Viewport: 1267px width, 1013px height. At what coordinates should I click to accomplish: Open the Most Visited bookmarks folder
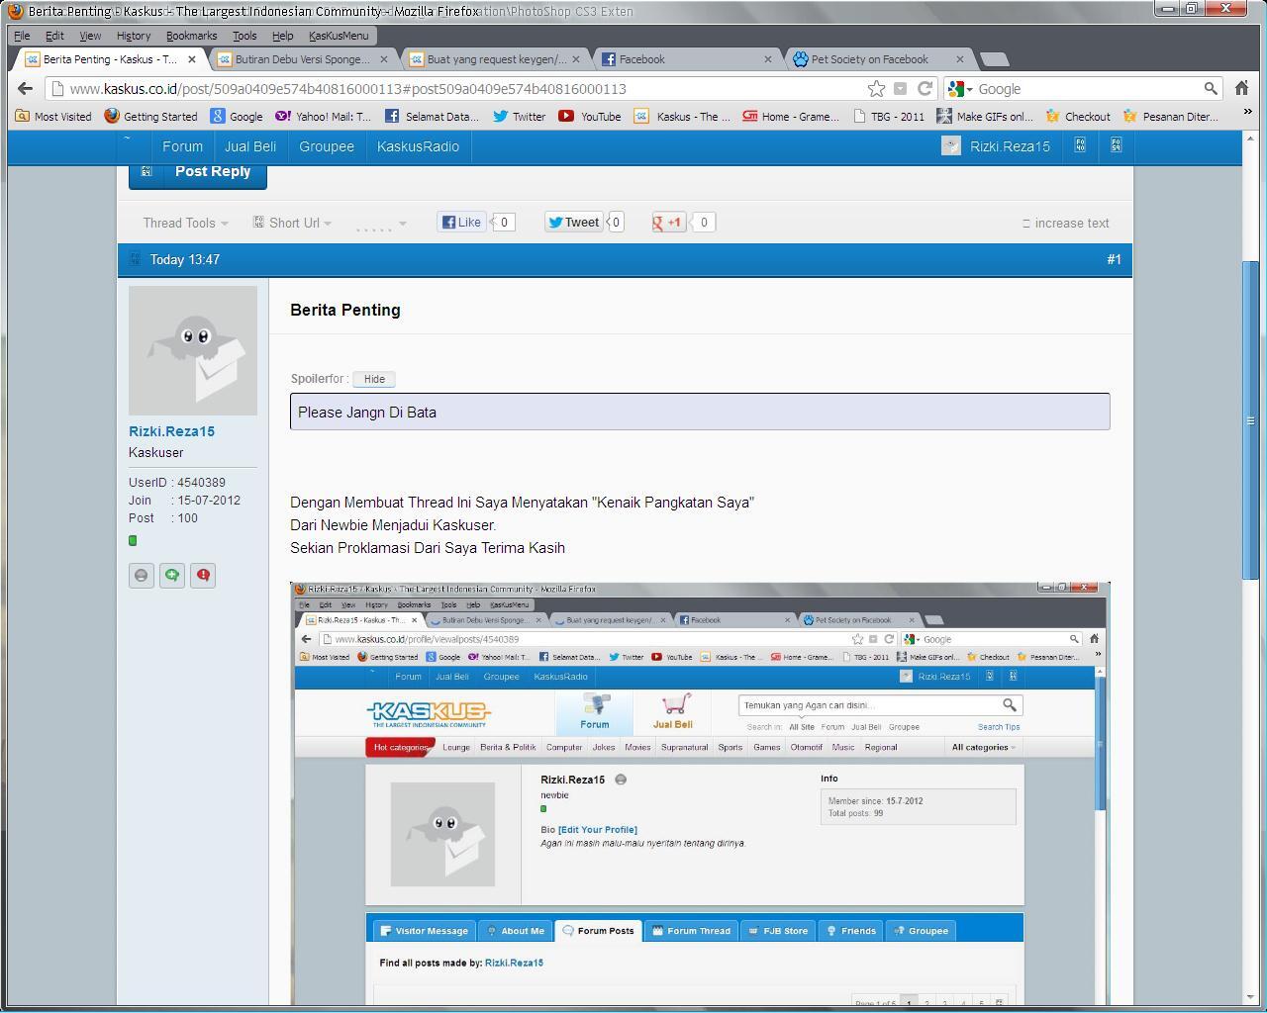(x=52, y=116)
